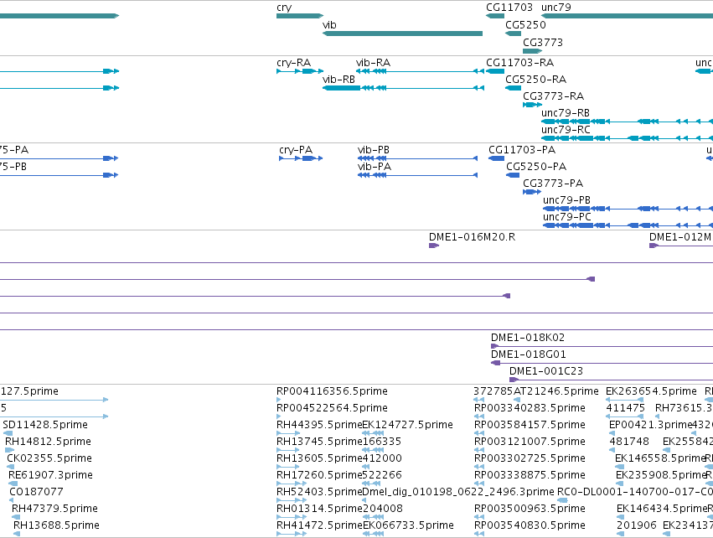Click the 481748 EST label
This screenshot has width=713, height=538.
(629, 442)
